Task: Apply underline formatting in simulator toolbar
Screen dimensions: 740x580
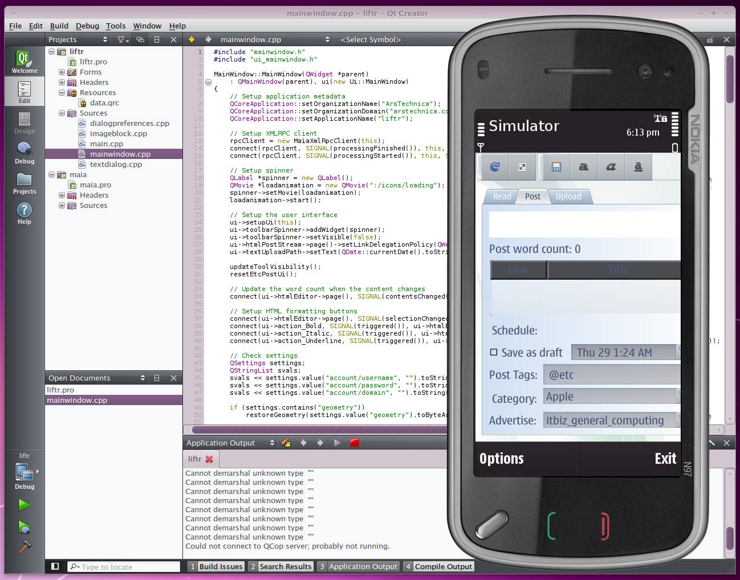Action: 638,167
